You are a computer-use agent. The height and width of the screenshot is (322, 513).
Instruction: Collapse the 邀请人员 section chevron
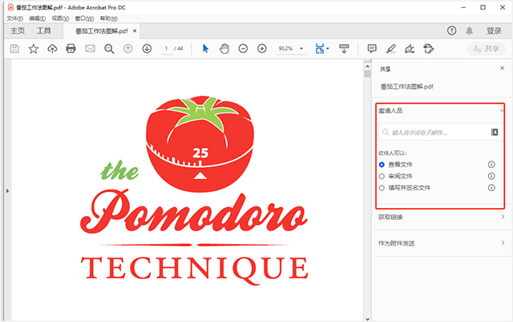[x=502, y=111]
